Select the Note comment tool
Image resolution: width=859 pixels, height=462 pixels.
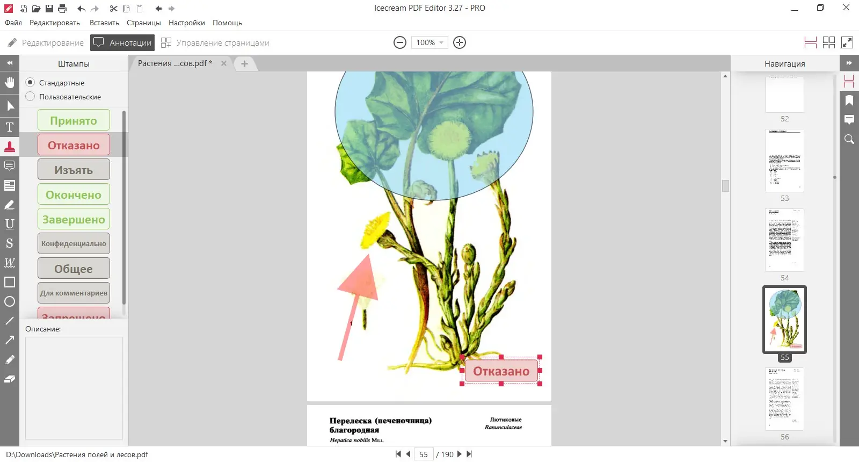click(10, 165)
